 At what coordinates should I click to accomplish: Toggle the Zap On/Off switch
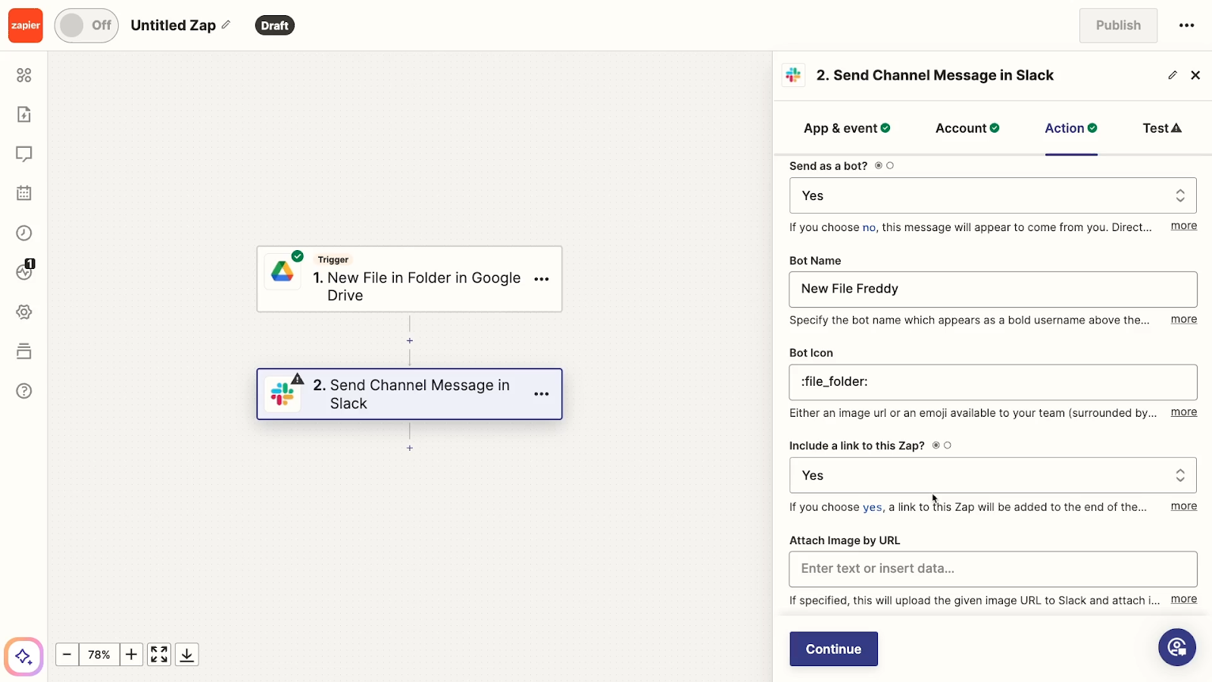coord(86,26)
